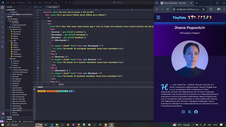Open the TinyTots hamburger menu
The height and width of the screenshot is (127, 226).
(159, 18)
